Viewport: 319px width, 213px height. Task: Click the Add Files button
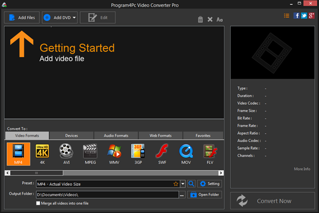coord(22,18)
